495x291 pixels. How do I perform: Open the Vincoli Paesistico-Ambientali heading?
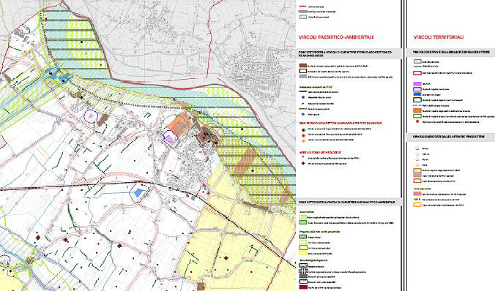[x=336, y=37]
